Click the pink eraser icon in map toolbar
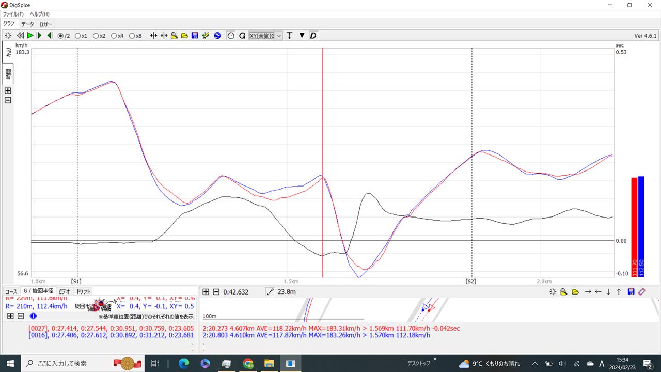Viewport: 661px width, 372px height. [641, 292]
